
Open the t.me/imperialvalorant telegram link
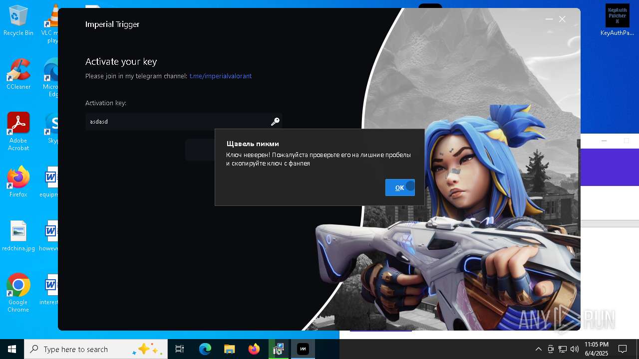(x=221, y=76)
